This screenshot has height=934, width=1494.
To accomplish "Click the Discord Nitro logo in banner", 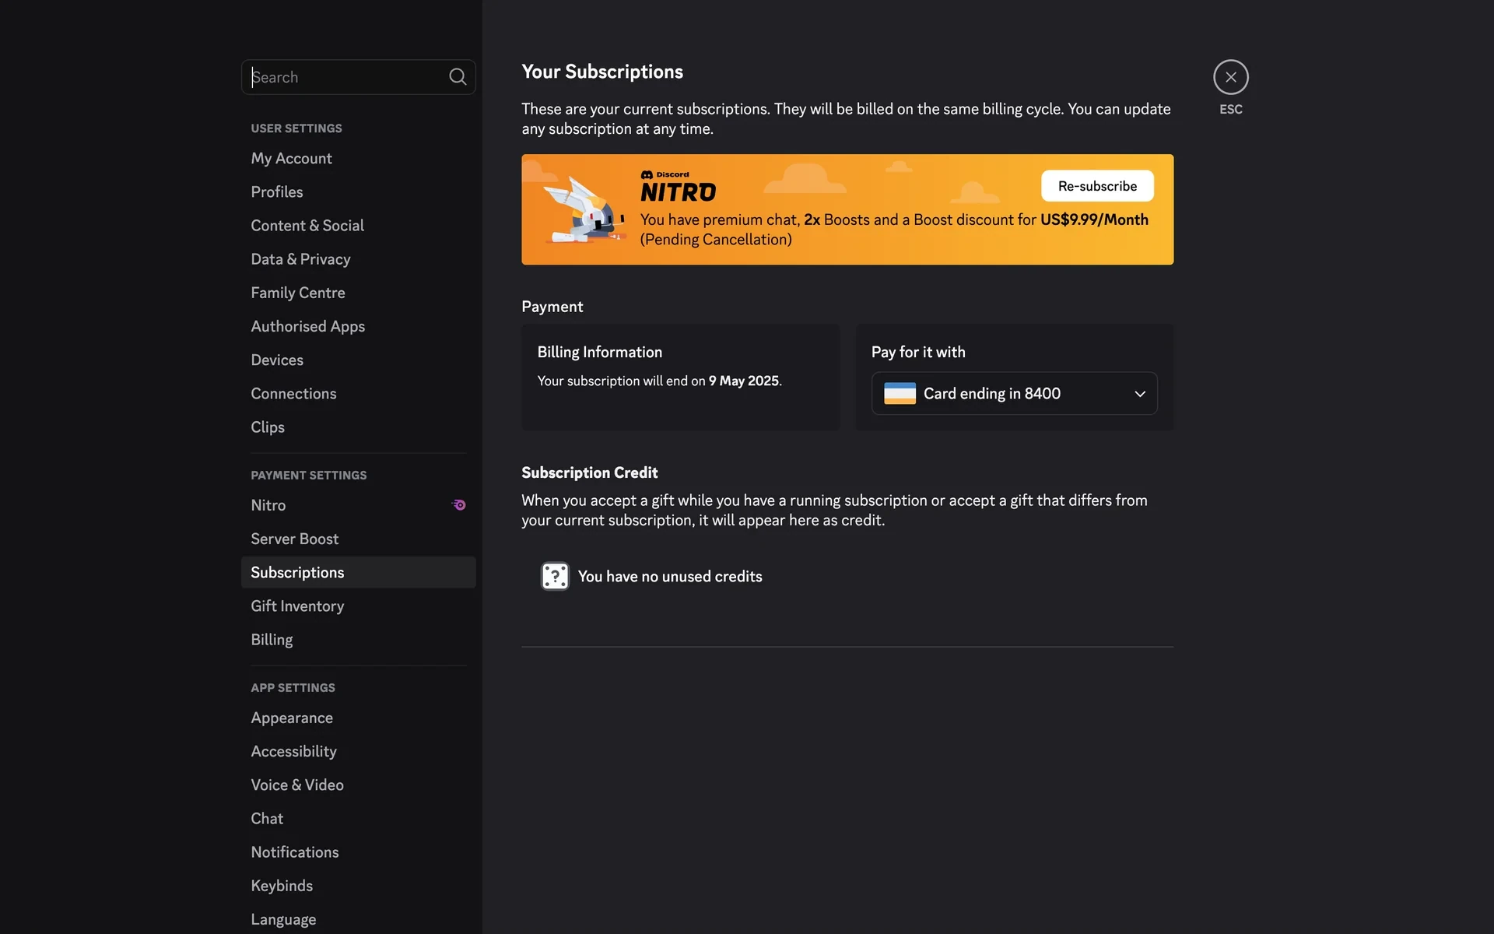I will pos(678,186).
